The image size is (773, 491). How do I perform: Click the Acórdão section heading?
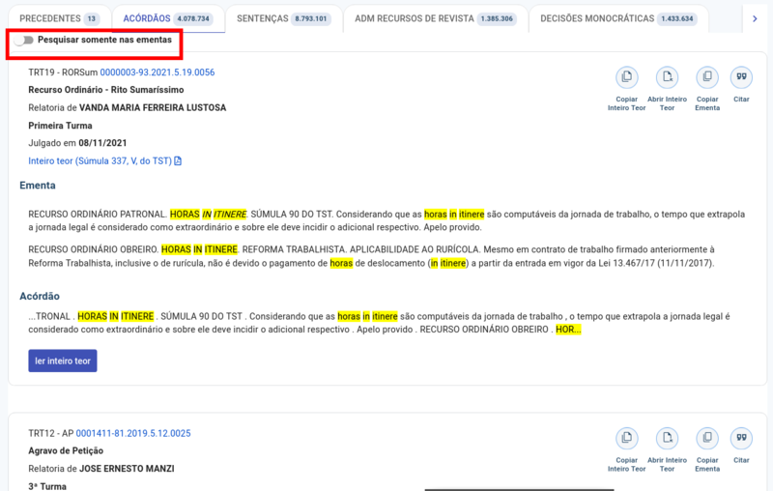40,297
